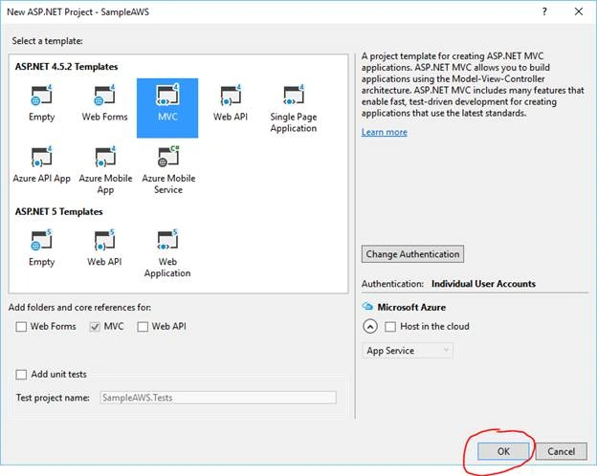This screenshot has width=597, height=476.
Task: Click the Select a template label
Action: (47, 41)
